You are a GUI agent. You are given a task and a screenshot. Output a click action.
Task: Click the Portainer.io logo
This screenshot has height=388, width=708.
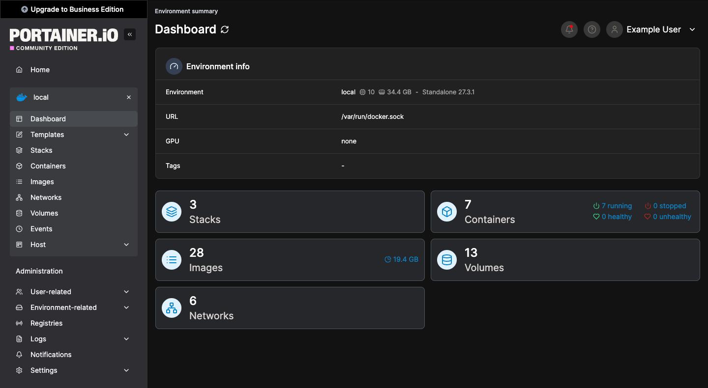pyautogui.click(x=64, y=35)
